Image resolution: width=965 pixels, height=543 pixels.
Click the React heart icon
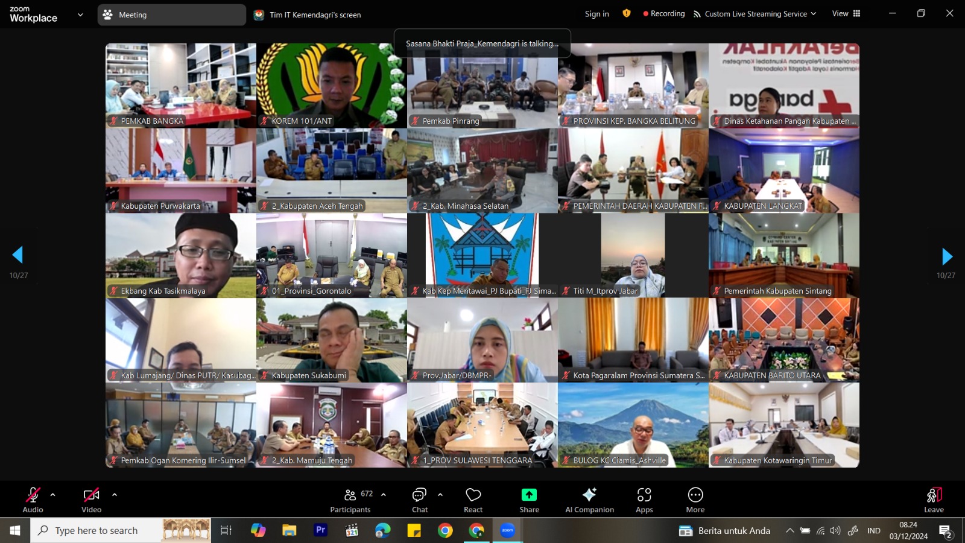coord(473,500)
